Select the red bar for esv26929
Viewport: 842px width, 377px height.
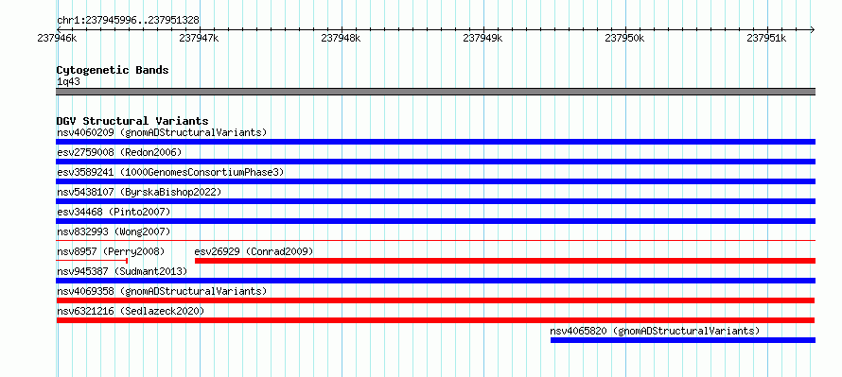click(505, 261)
